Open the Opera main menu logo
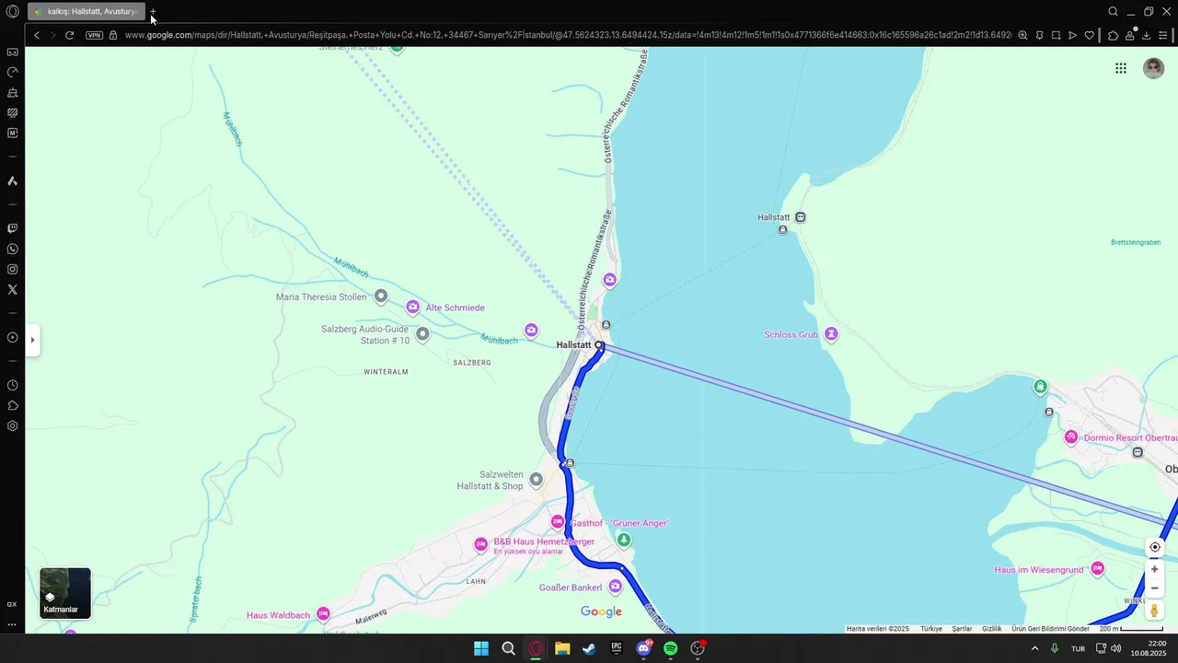The height and width of the screenshot is (663, 1178). [x=12, y=12]
